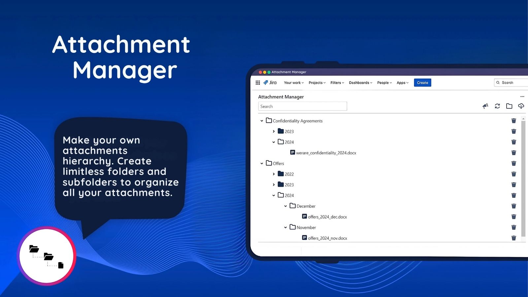This screenshot has height=297, width=528.
Task: Click trash icon for the November folder
Action: pos(514,227)
